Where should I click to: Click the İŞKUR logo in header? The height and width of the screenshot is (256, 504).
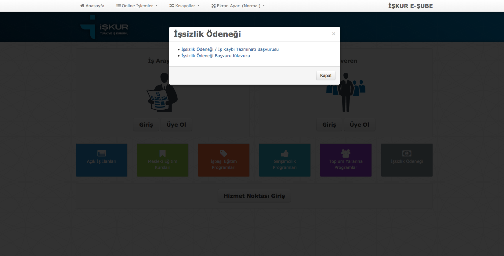pos(104,27)
